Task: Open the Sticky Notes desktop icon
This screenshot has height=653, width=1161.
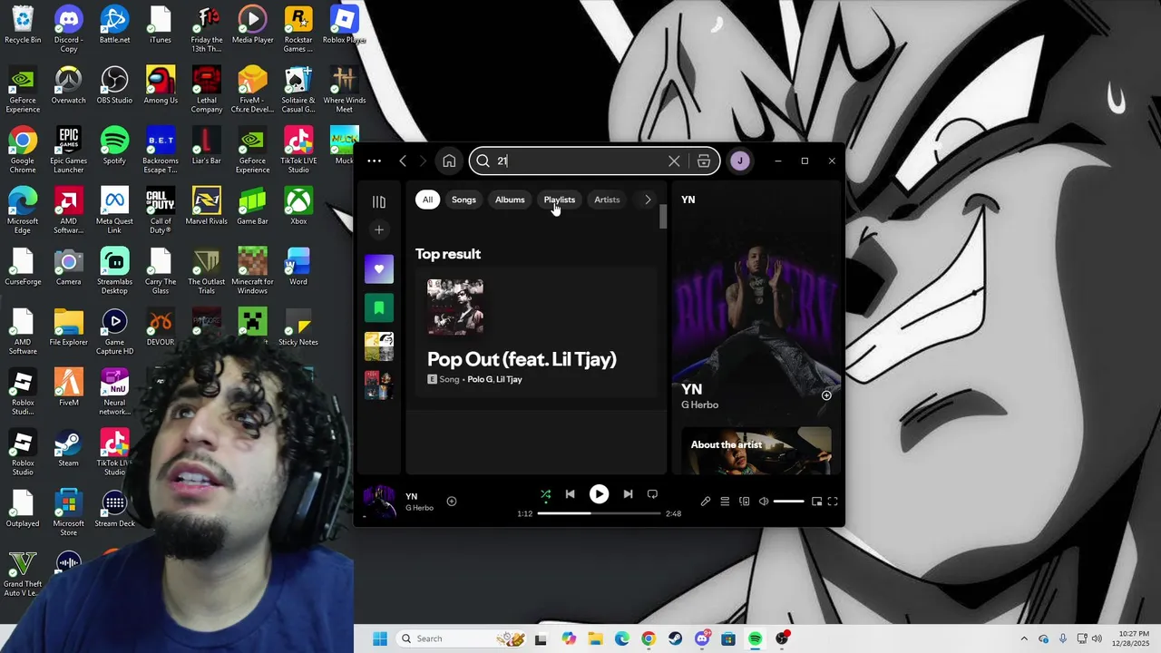Action: point(298,327)
